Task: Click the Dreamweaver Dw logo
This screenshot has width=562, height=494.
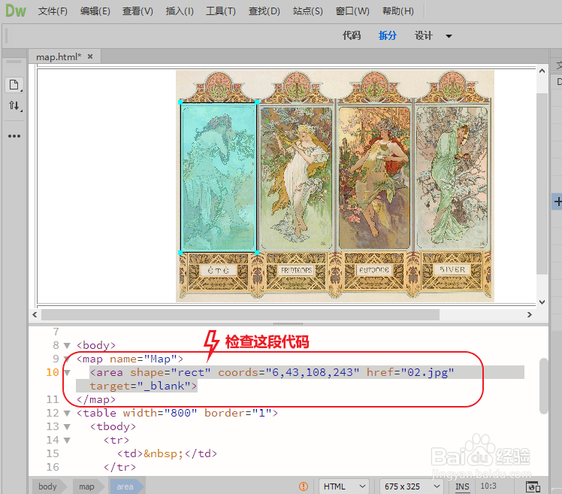Action: [x=16, y=11]
